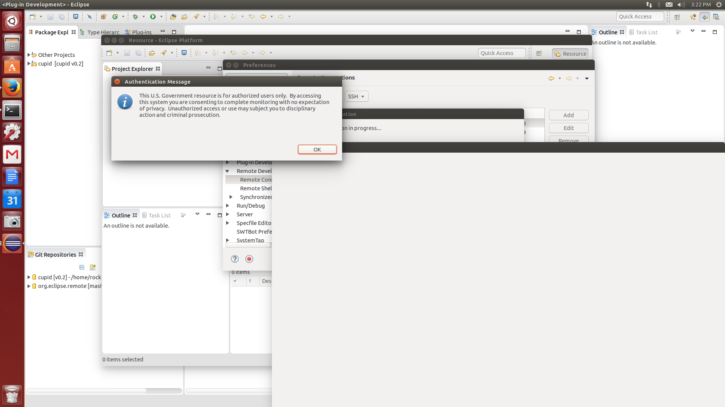
Task: Click the New Java Class icon in main toolbar
Action: (x=115, y=17)
